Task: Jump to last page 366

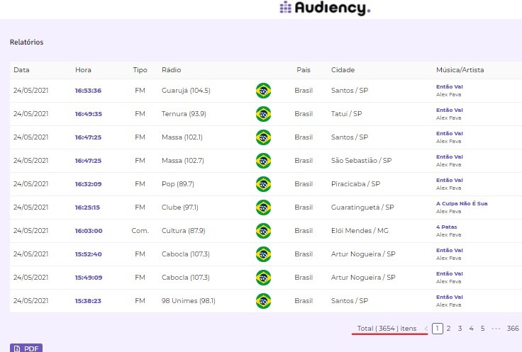Action: pyautogui.click(x=513, y=329)
